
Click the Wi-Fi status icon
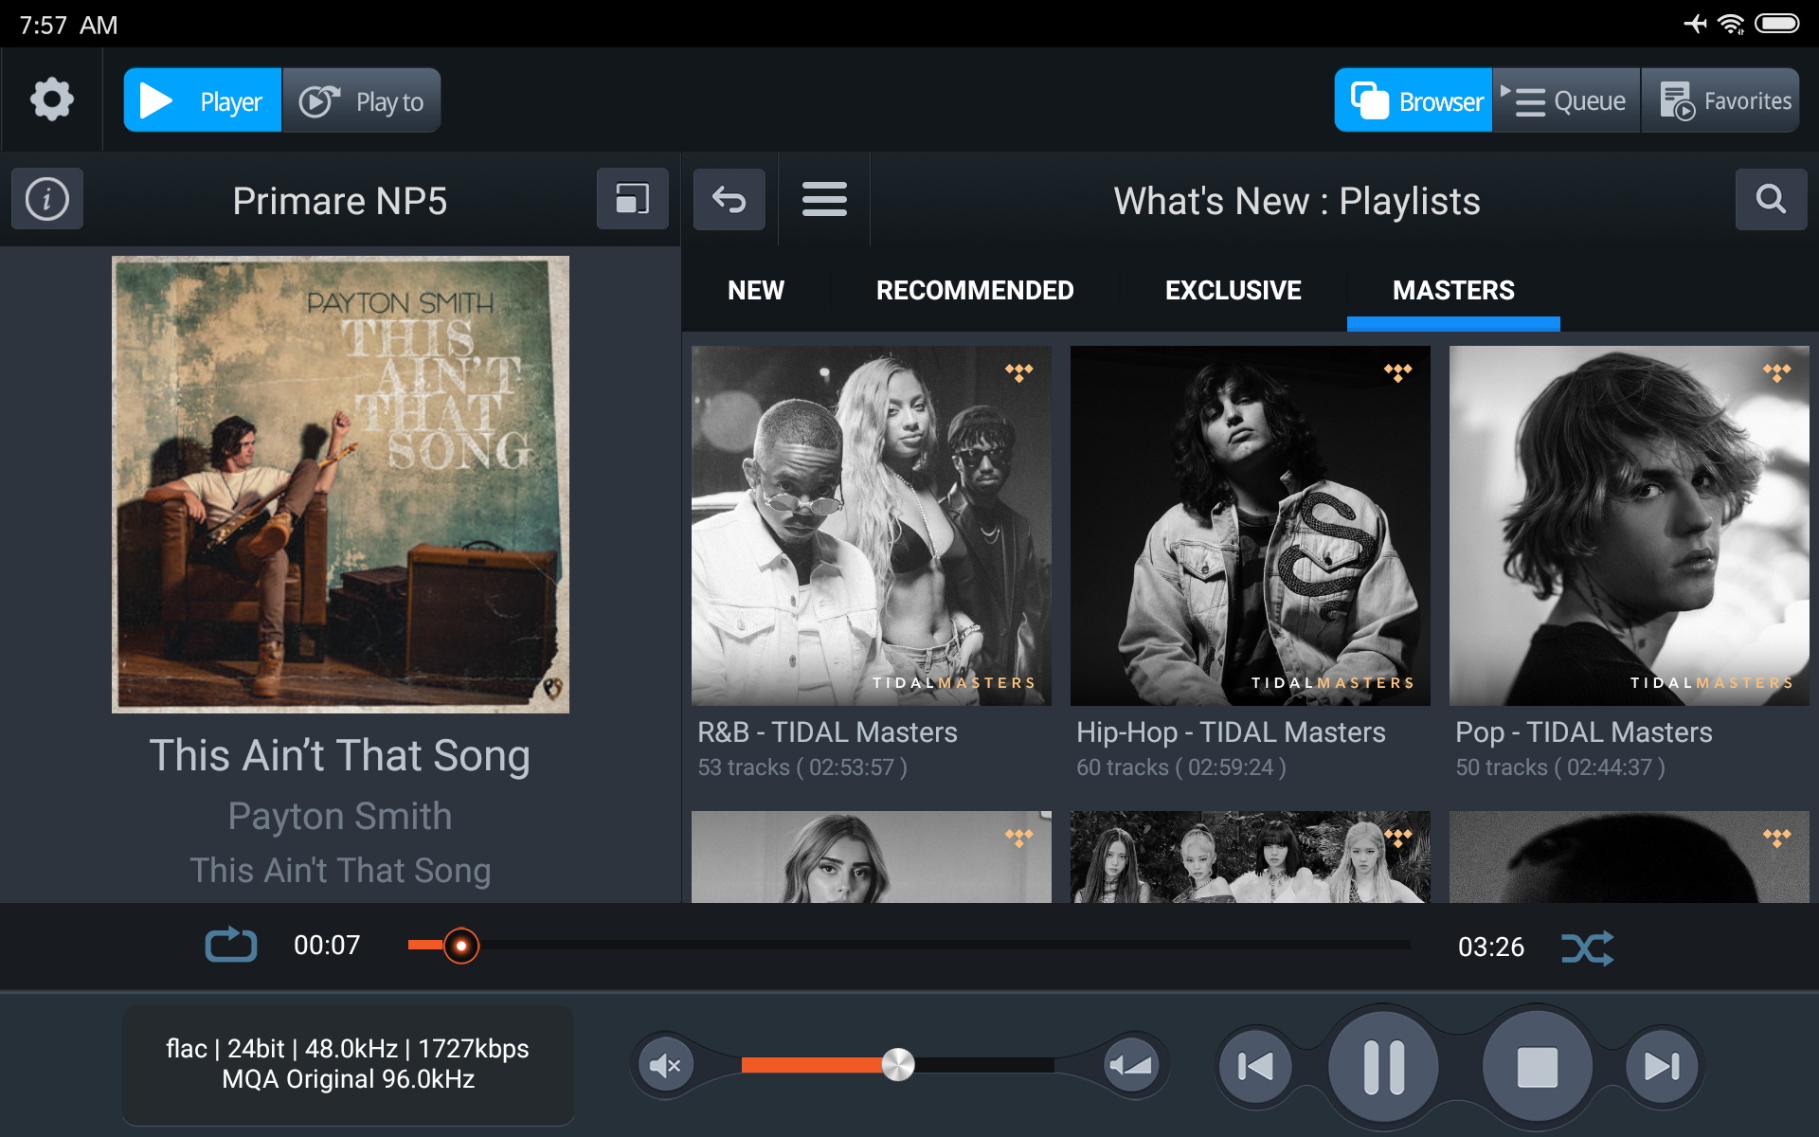[1731, 24]
